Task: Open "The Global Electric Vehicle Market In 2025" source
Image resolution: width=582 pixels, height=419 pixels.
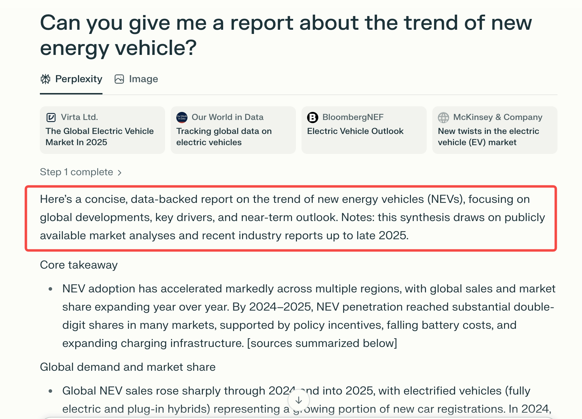Action: point(100,136)
